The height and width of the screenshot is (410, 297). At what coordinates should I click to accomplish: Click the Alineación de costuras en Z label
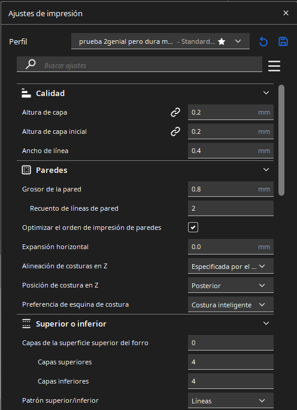click(x=65, y=266)
